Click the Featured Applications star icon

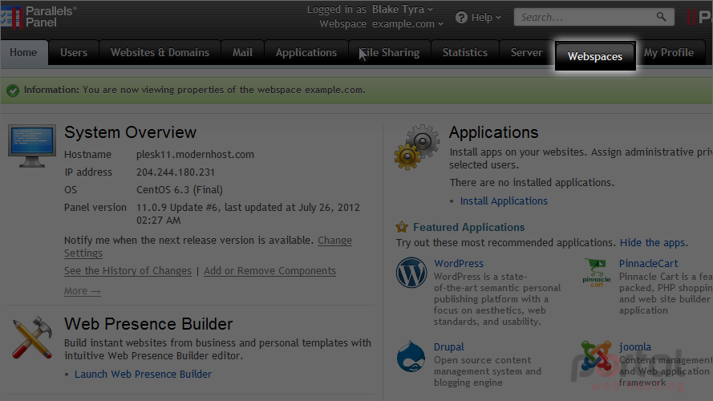tap(402, 227)
